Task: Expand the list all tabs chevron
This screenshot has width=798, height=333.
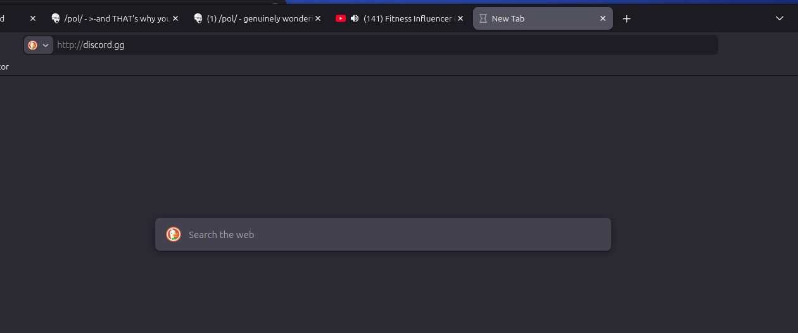Action: point(780,18)
